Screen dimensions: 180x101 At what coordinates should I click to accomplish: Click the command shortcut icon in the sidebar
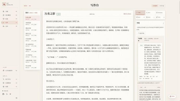[x=10, y=94]
